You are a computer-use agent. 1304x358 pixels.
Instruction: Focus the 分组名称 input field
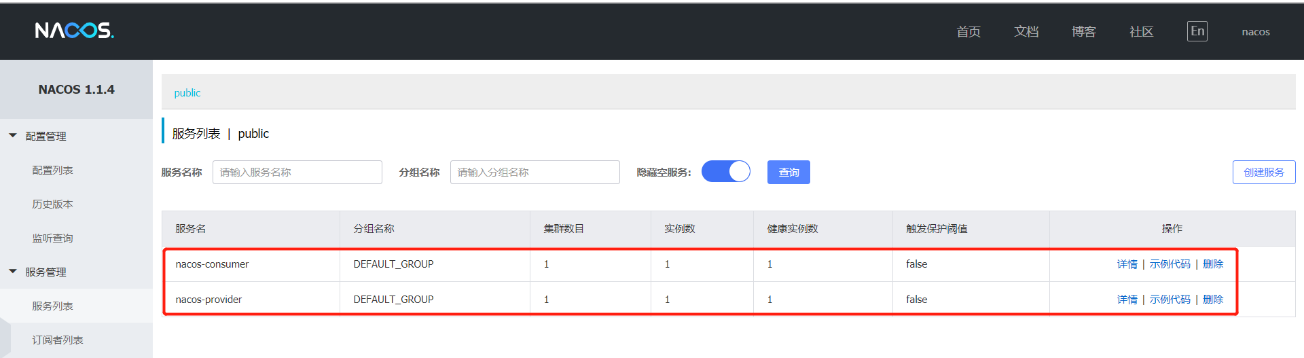535,173
